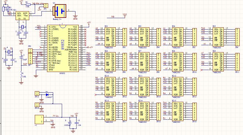The height and width of the screenshot is (135, 243).
Task: Select the red no-connect cross at IC10 pin 9
Action: (95, 95)
